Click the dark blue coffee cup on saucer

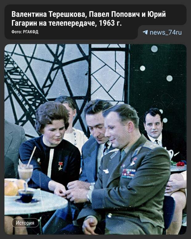26,196
